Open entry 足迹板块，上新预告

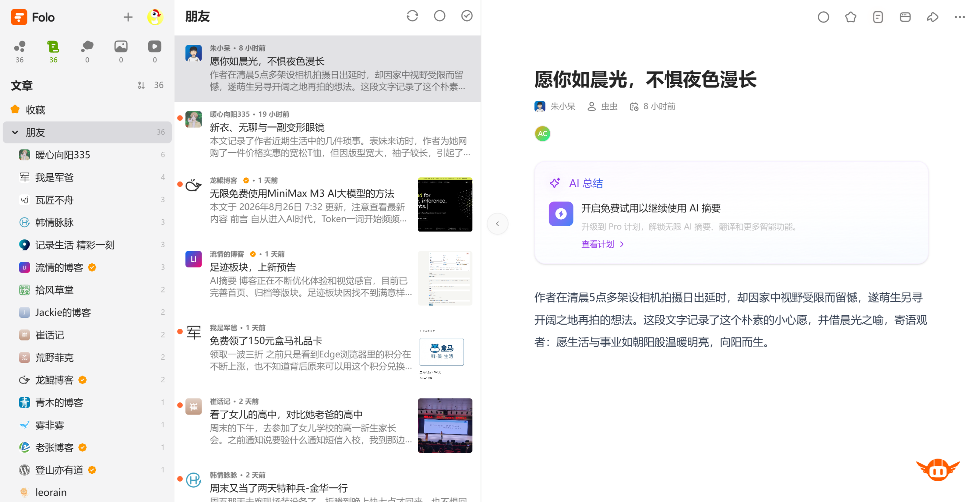(327, 278)
